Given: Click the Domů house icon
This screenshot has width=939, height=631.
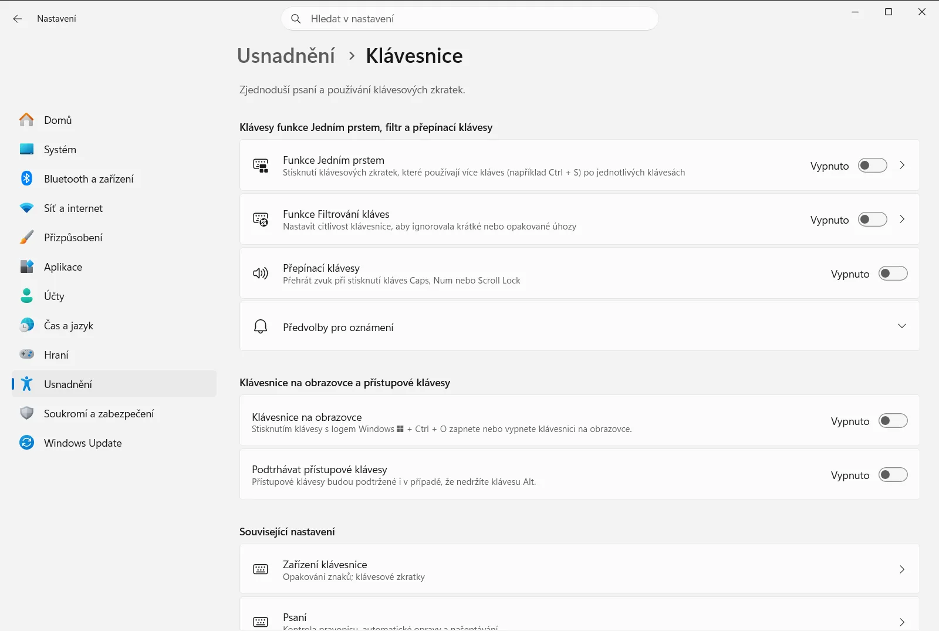Looking at the screenshot, I should 26,120.
